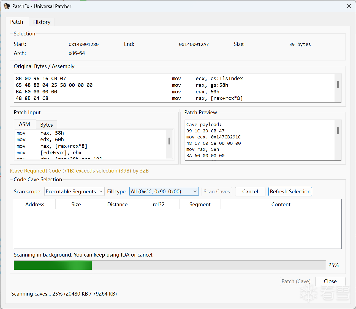The width and height of the screenshot is (356, 309).
Task: Open the Bytes tab in Patch Input
Action: [47, 125]
